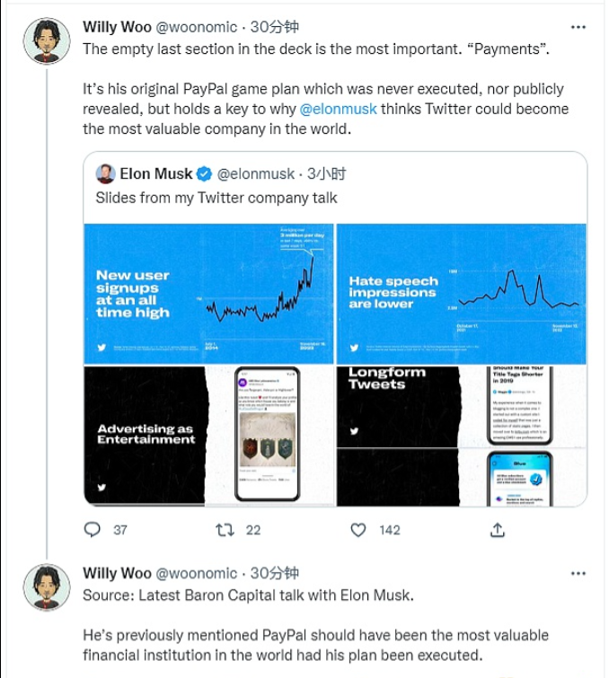Click Elon Musk's blue verified badge
This screenshot has height=678, width=609.
point(204,173)
